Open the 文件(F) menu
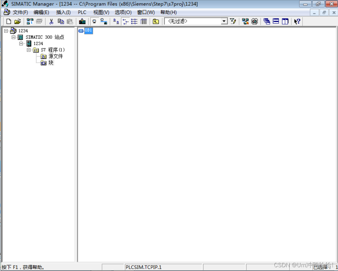Viewport: 338px width, 271px height. click(x=20, y=12)
